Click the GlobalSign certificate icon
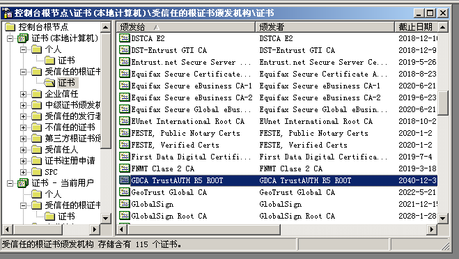The height and width of the screenshot is (259, 459). 125,204
